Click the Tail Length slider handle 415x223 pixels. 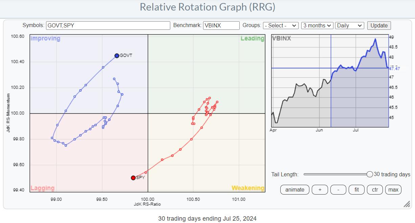(x=370, y=174)
